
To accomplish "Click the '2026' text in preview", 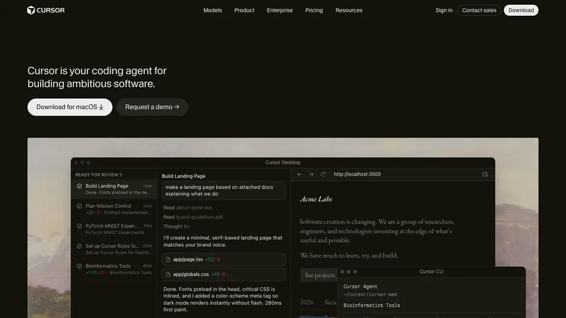I will coord(307,302).
